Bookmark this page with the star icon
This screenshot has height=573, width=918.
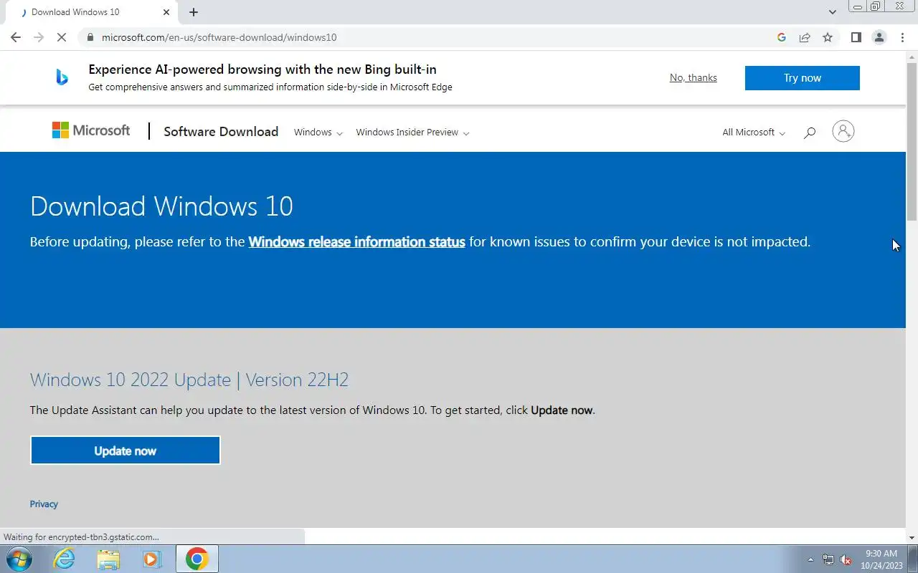(828, 37)
